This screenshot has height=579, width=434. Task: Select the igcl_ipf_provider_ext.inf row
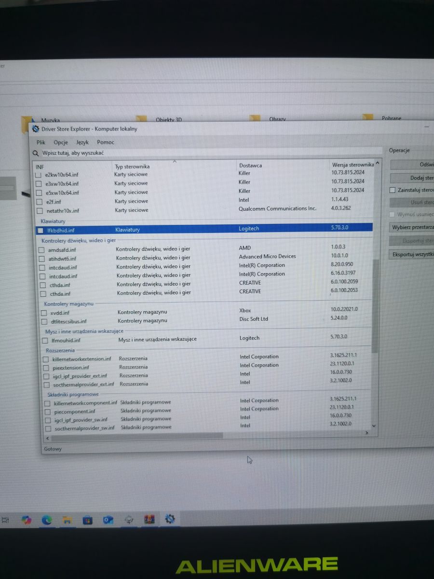207,375
